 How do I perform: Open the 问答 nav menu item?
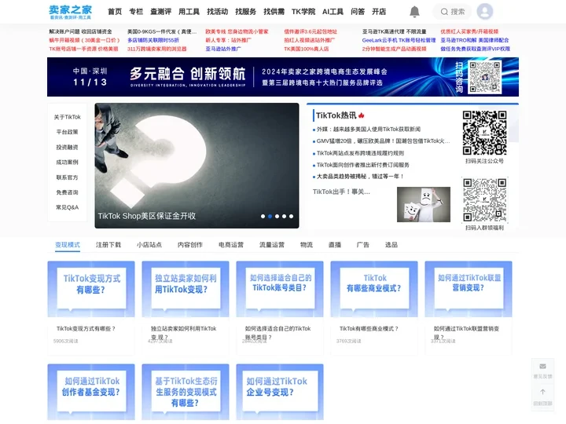click(358, 12)
